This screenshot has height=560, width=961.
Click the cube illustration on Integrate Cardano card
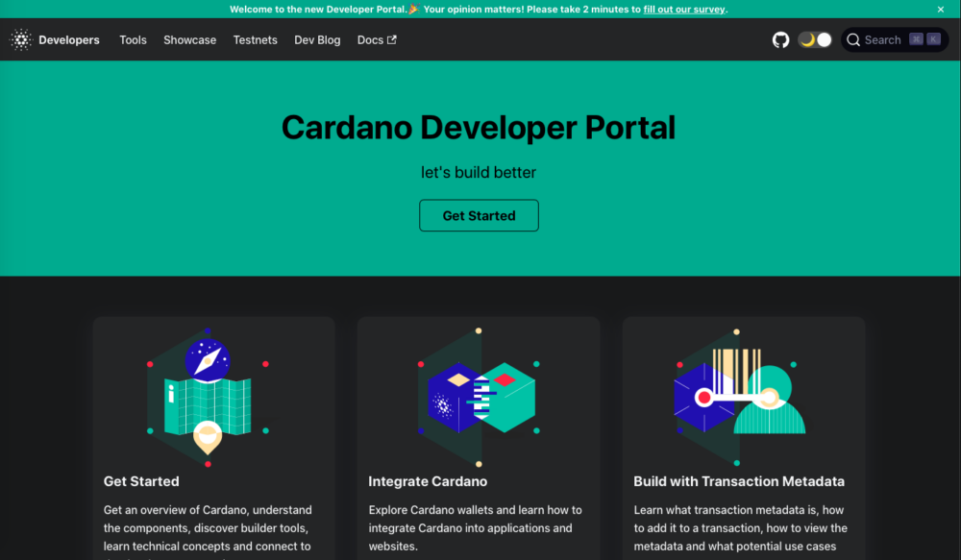click(479, 394)
